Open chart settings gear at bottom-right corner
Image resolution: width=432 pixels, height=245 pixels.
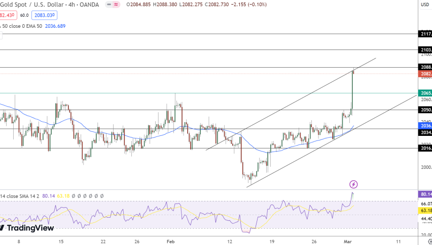(430, 241)
